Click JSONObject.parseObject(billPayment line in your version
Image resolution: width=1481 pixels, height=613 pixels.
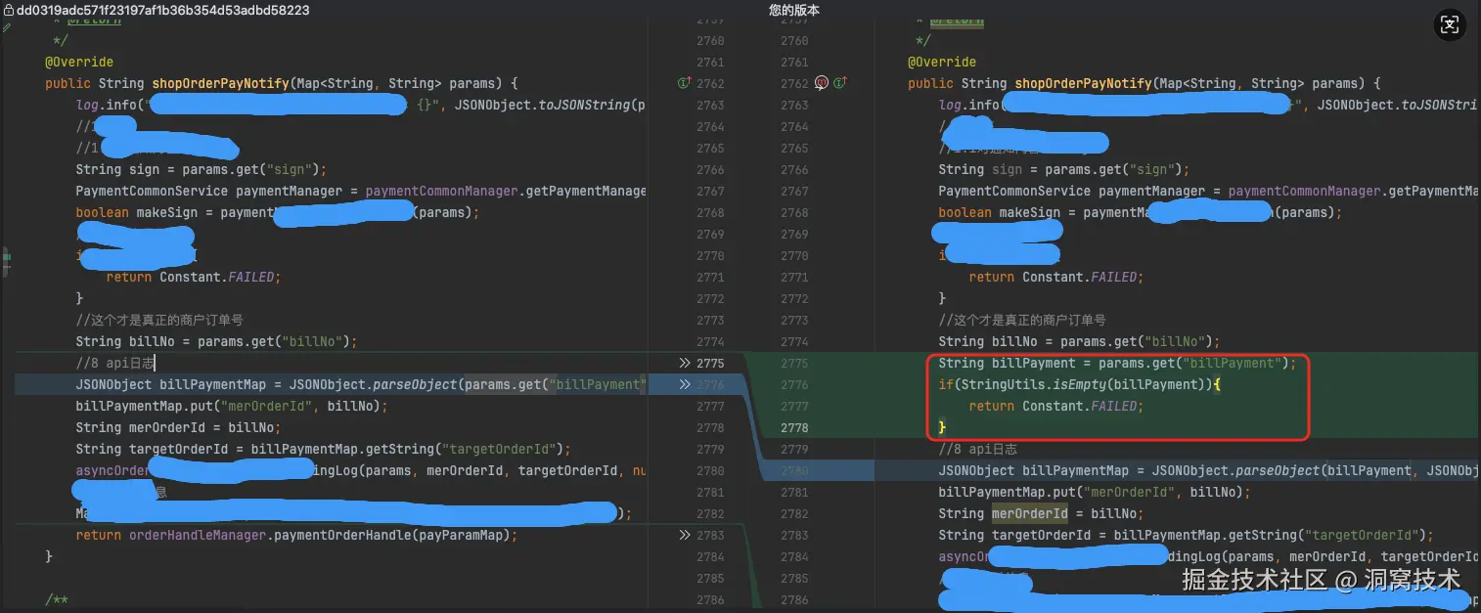tap(1209, 470)
